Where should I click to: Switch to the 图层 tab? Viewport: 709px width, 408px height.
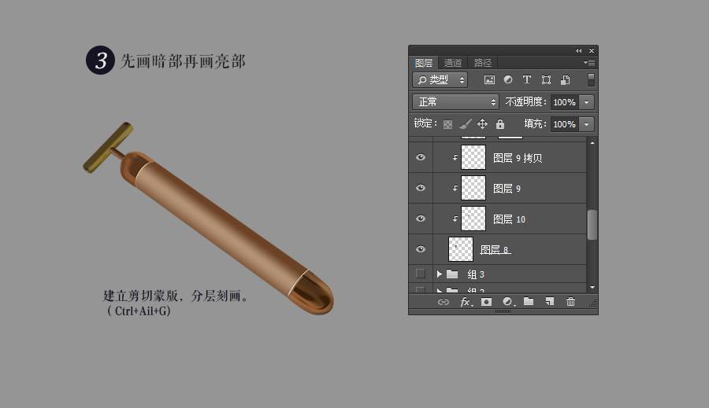pos(424,63)
